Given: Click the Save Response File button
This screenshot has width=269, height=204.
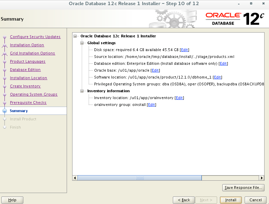Looking at the screenshot, I should (x=243, y=188).
